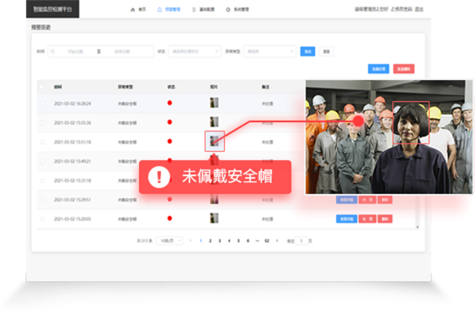Viewport: 475px width, 312px height.
Task: Click the previous page chevron
Action: tap(190, 241)
